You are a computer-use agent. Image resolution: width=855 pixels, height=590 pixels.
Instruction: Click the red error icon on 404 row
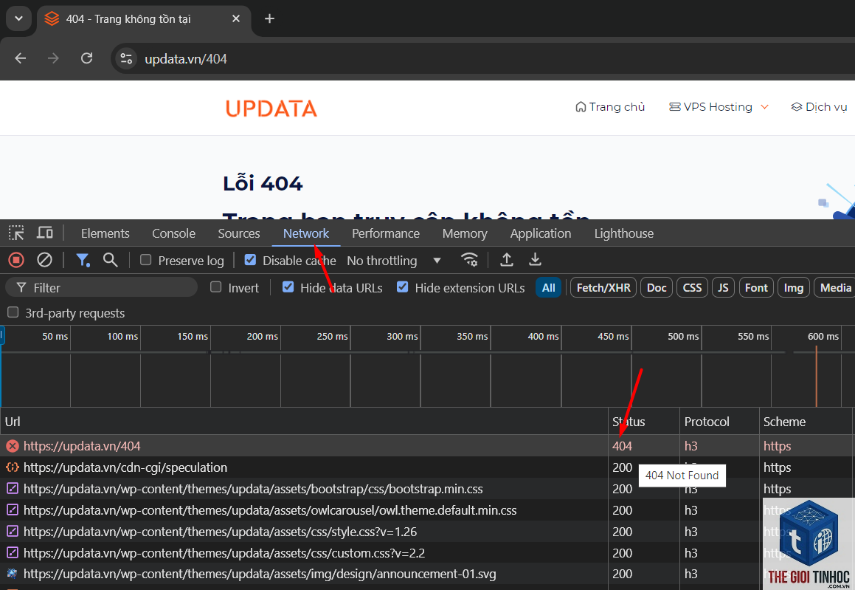pos(12,446)
